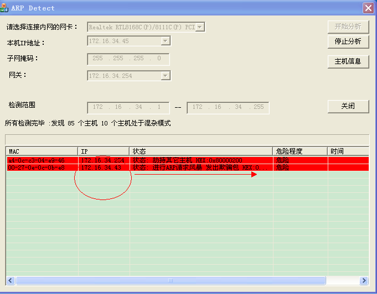Viewport: 377px width, 294px height.
Task: Click the 时间 column header
Action: pyautogui.click(x=348, y=151)
